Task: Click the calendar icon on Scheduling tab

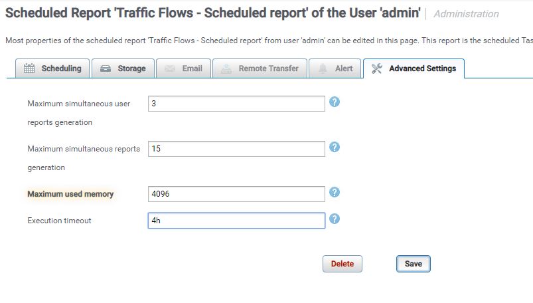Action: (x=29, y=68)
